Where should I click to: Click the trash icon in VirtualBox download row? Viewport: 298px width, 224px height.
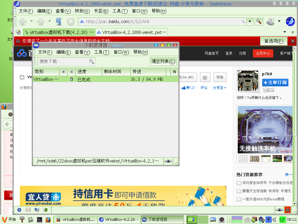[72, 79]
